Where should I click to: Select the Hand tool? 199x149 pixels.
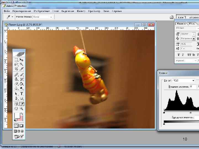click(16, 108)
